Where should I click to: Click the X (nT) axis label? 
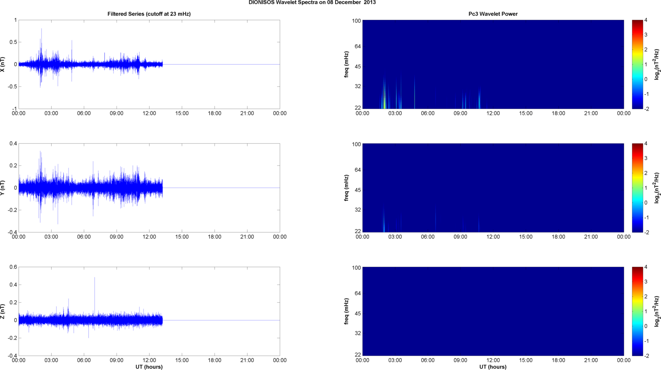point(3,64)
